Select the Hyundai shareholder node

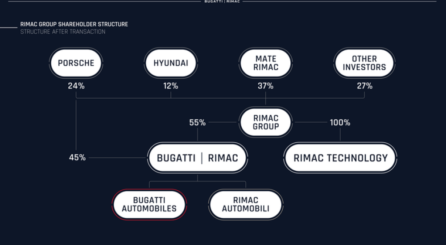[171, 63]
